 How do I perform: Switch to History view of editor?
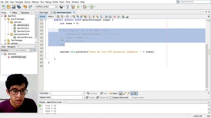(x=51, y=16)
